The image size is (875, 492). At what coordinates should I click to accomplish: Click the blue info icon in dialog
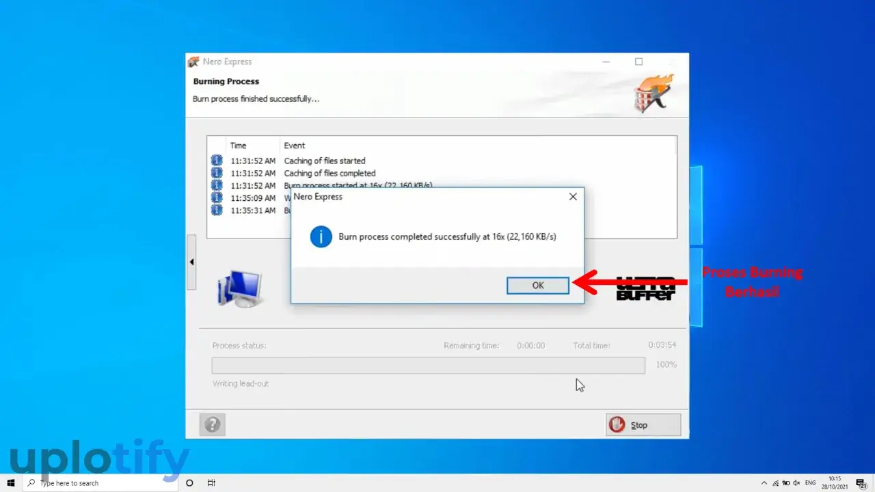point(321,237)
